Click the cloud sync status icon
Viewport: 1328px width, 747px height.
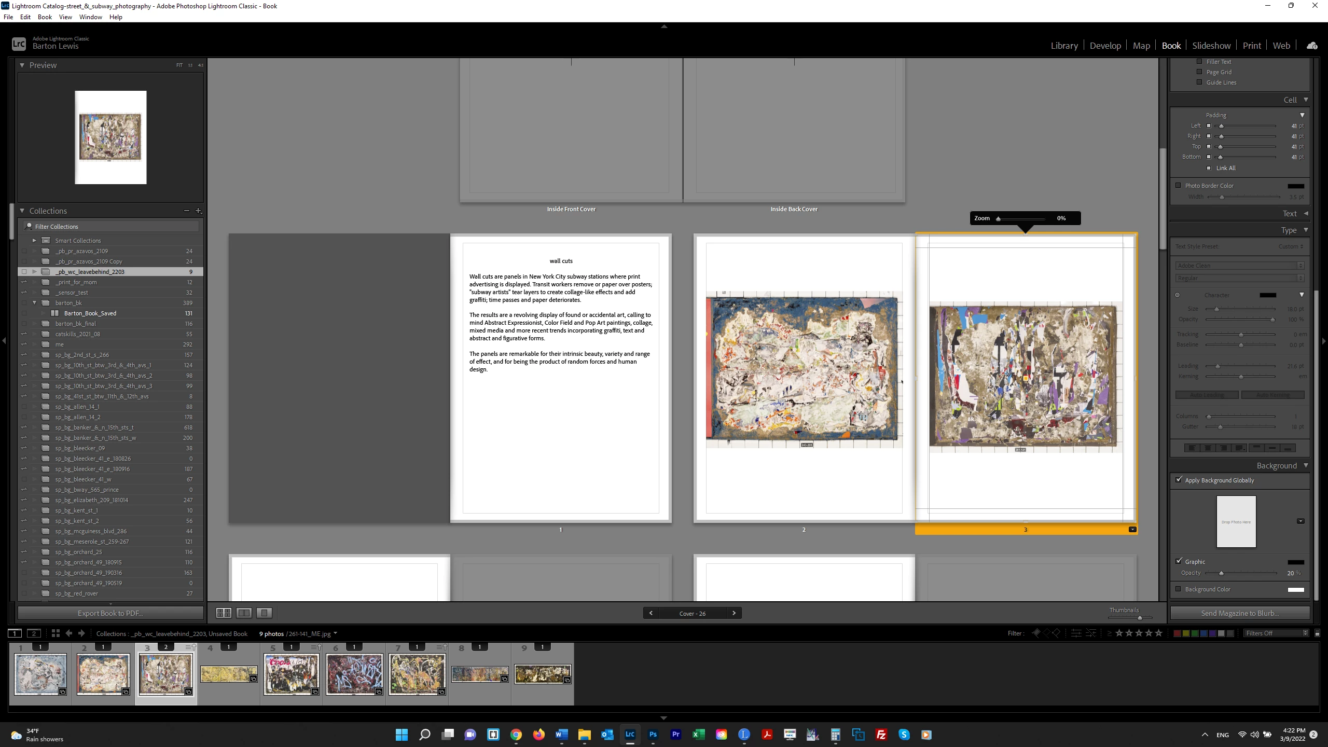pyautogui.click(x=1312, y=46)
